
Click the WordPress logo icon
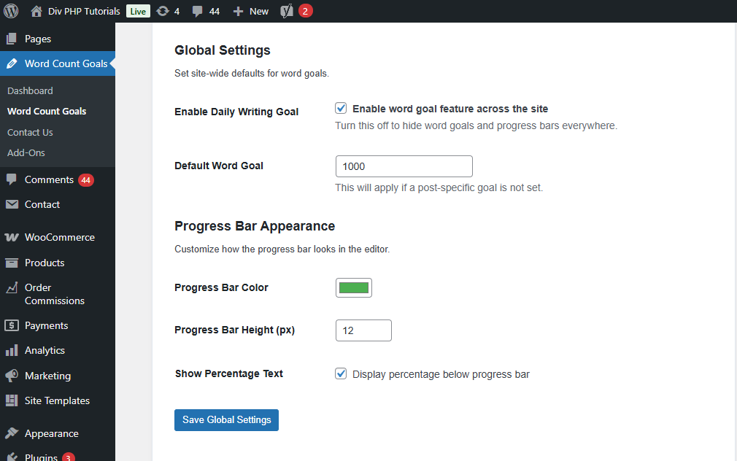point(11,11)
